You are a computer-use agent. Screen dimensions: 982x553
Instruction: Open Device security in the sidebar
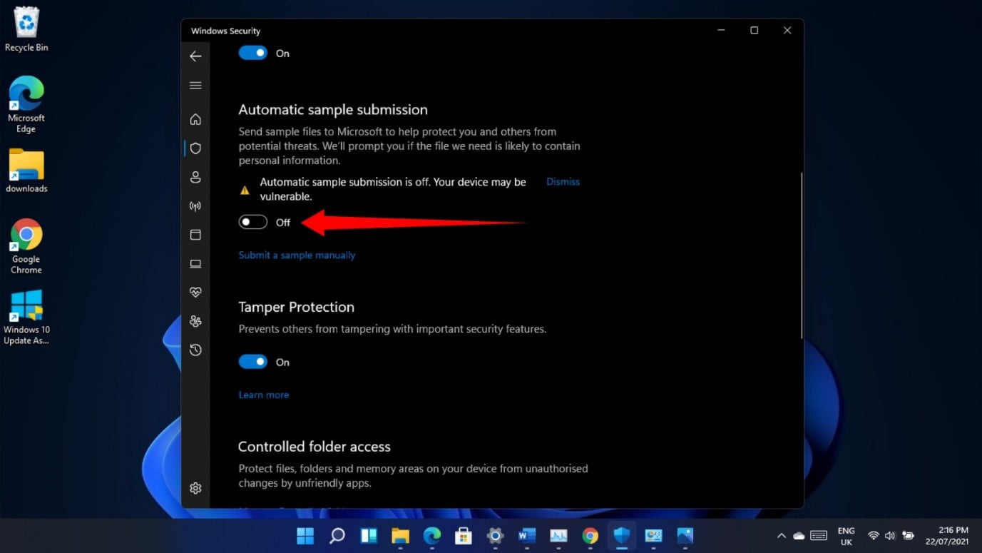195,263
